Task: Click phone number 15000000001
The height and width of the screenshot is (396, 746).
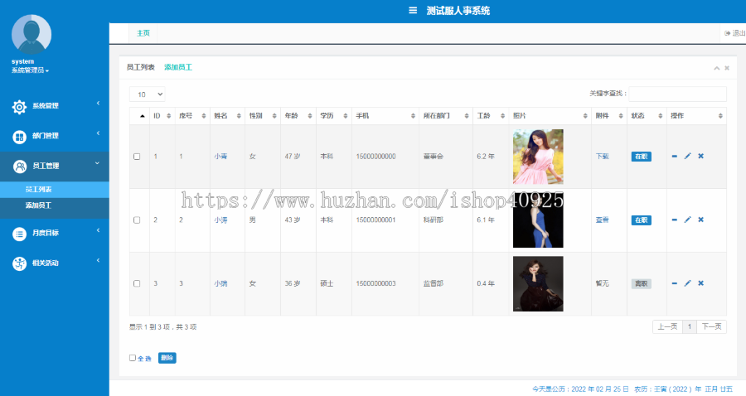Action: pyautogui.click(x=375, y=220)
